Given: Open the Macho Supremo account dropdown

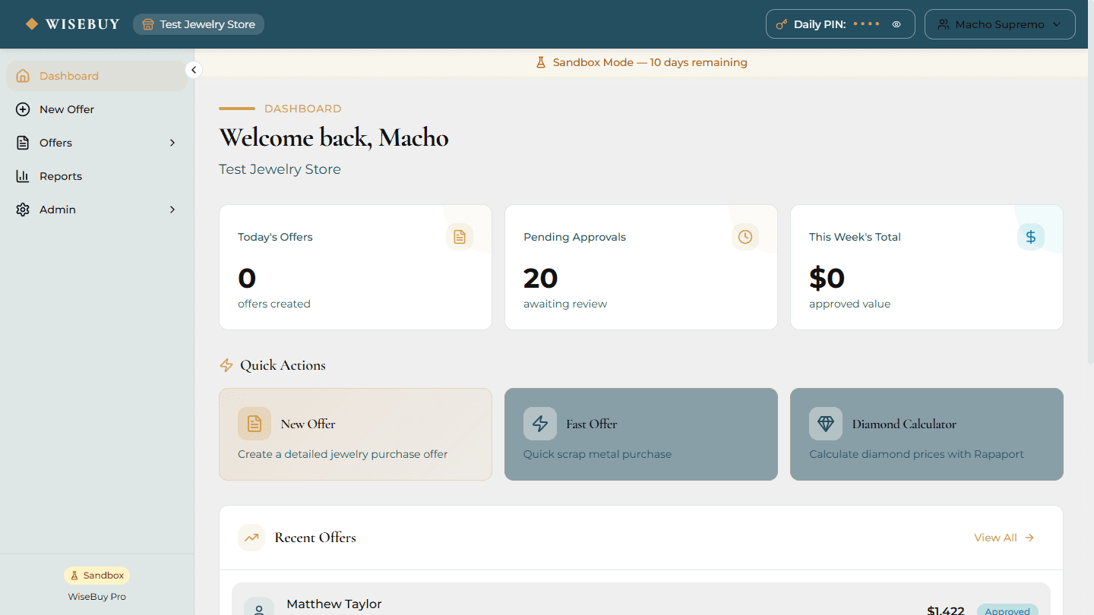Looking at the screenshot, I should [x=1000, y=24].
